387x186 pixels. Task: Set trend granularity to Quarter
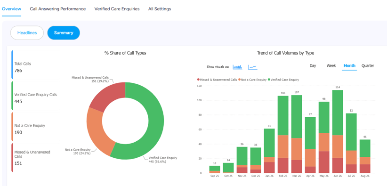pos(368,66)
